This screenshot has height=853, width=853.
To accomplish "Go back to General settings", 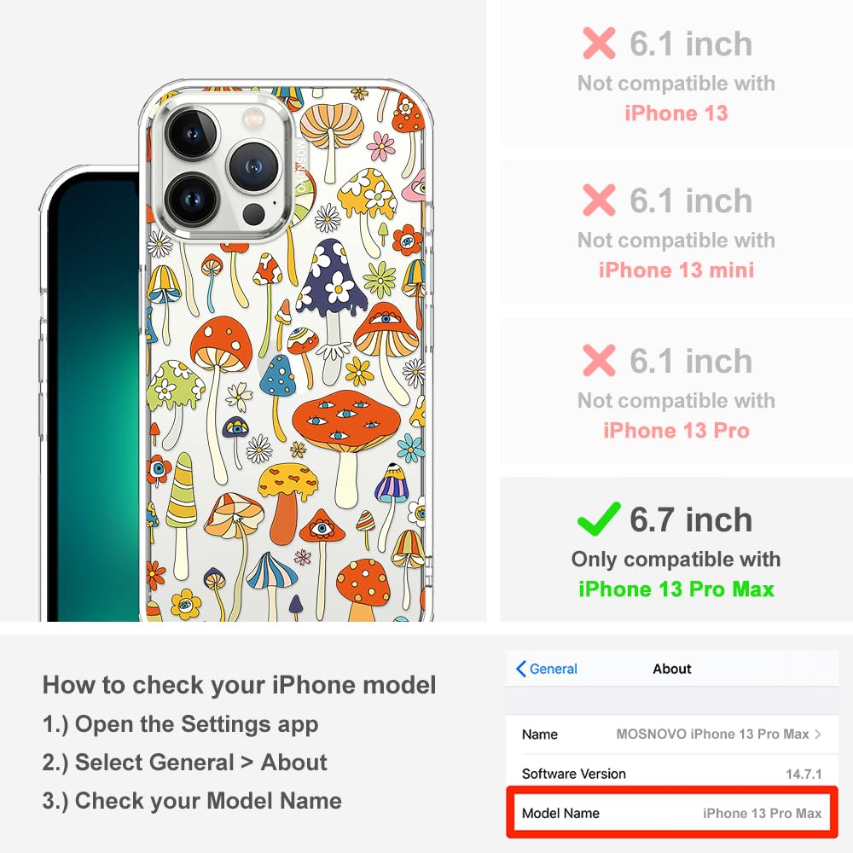I will (x=547, y=669).
